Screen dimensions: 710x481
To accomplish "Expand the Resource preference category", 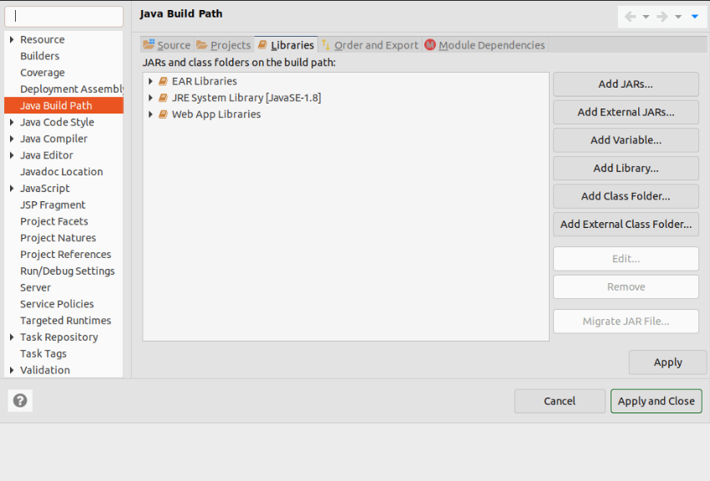I will click(12, 40).
